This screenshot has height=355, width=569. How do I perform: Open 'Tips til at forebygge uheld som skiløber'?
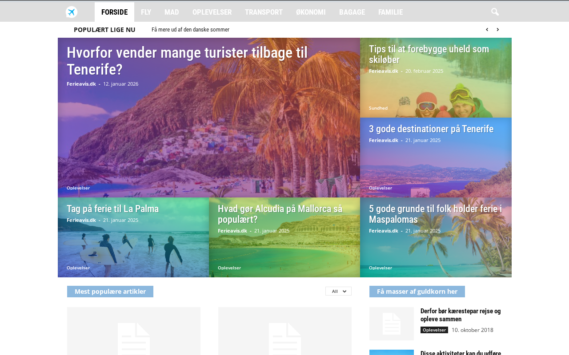point(429,54)
